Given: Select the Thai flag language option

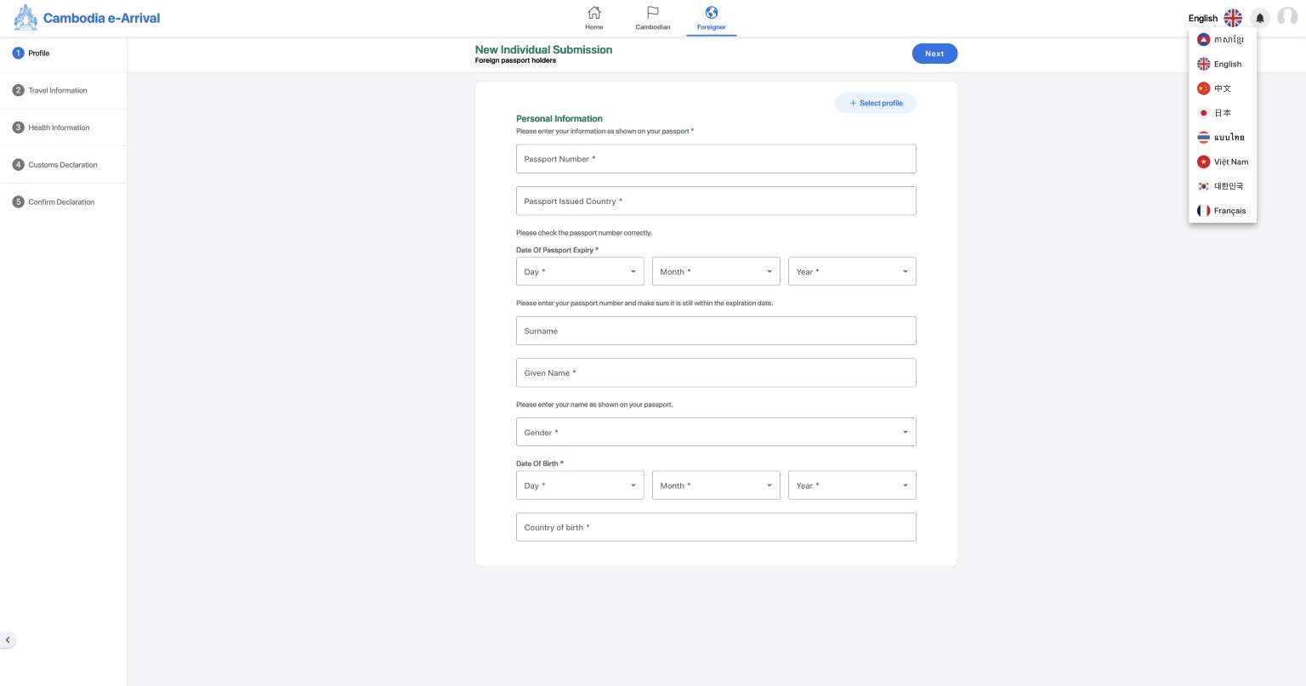Looking at the screenshot, I should coord(1222,137).
